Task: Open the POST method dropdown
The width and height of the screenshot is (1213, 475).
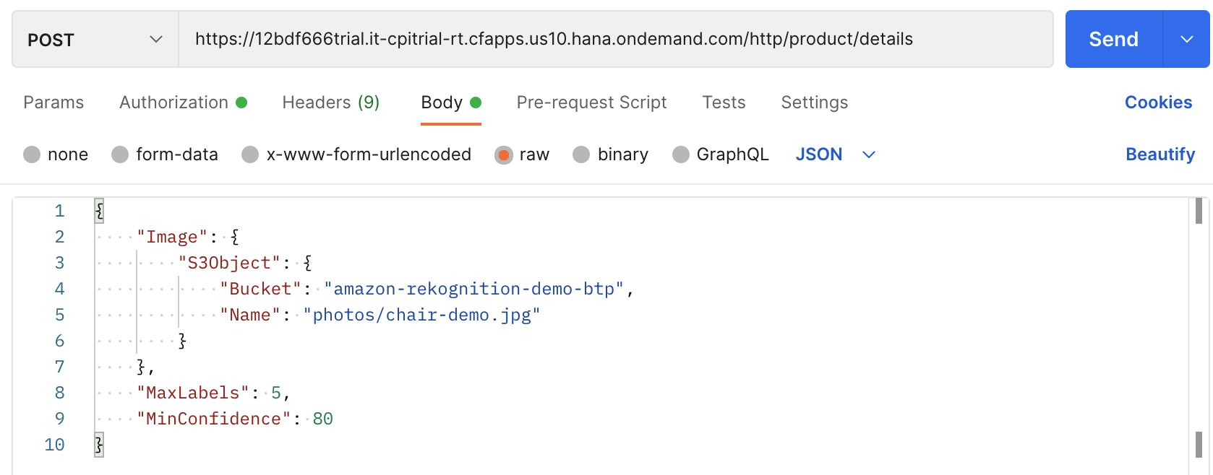Action: (95, 40)
